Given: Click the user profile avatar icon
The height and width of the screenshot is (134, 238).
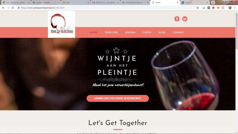Looking at the screenshot, I should [230, 8].
